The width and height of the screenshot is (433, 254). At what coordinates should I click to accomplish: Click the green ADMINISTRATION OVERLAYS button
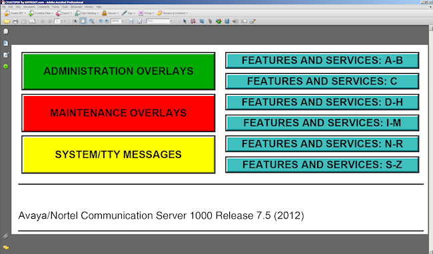(119, 71)
